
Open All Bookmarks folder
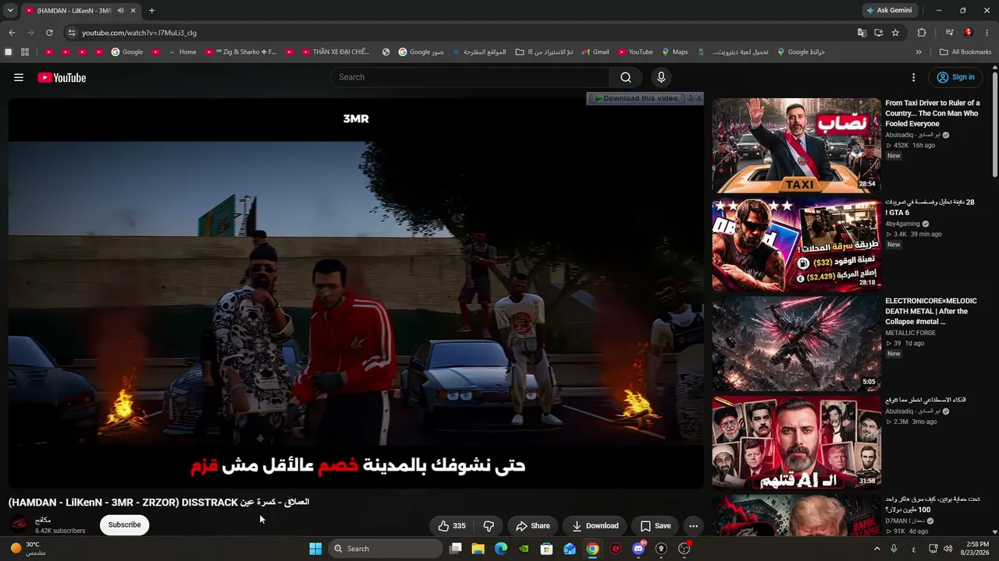(965, 52)
